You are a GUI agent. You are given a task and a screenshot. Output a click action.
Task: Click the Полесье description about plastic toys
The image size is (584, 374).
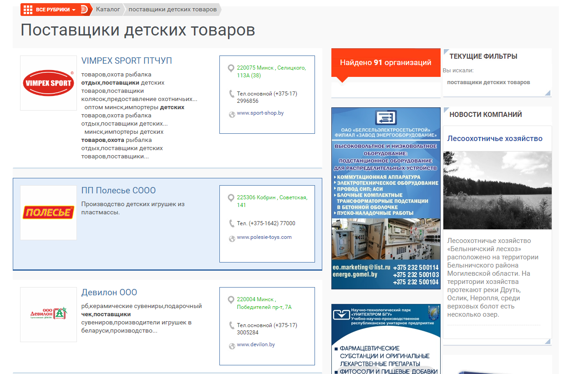[x=133, y=208]
